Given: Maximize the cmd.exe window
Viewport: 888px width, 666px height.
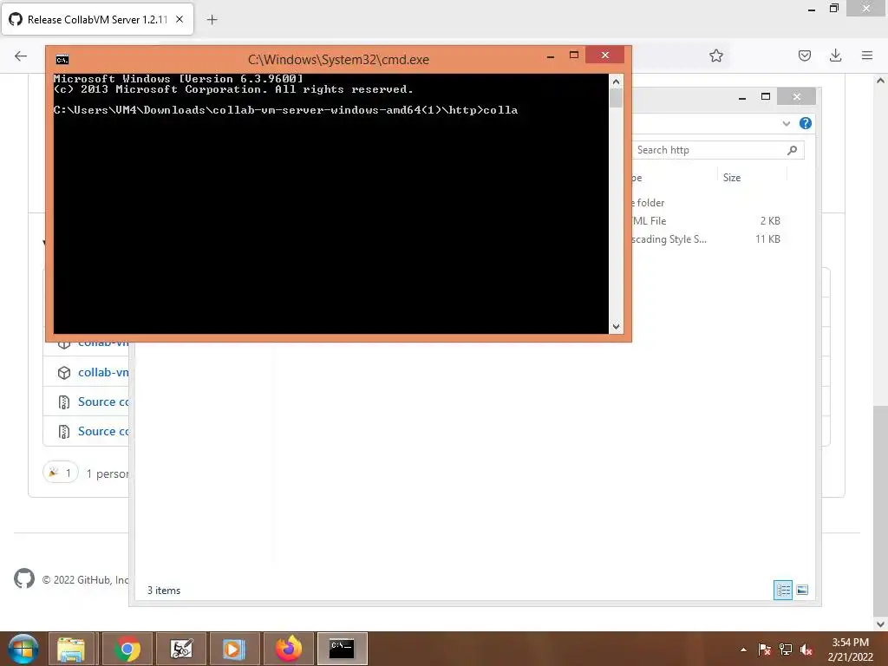Looking at the screenshot, I should (574, 55).
